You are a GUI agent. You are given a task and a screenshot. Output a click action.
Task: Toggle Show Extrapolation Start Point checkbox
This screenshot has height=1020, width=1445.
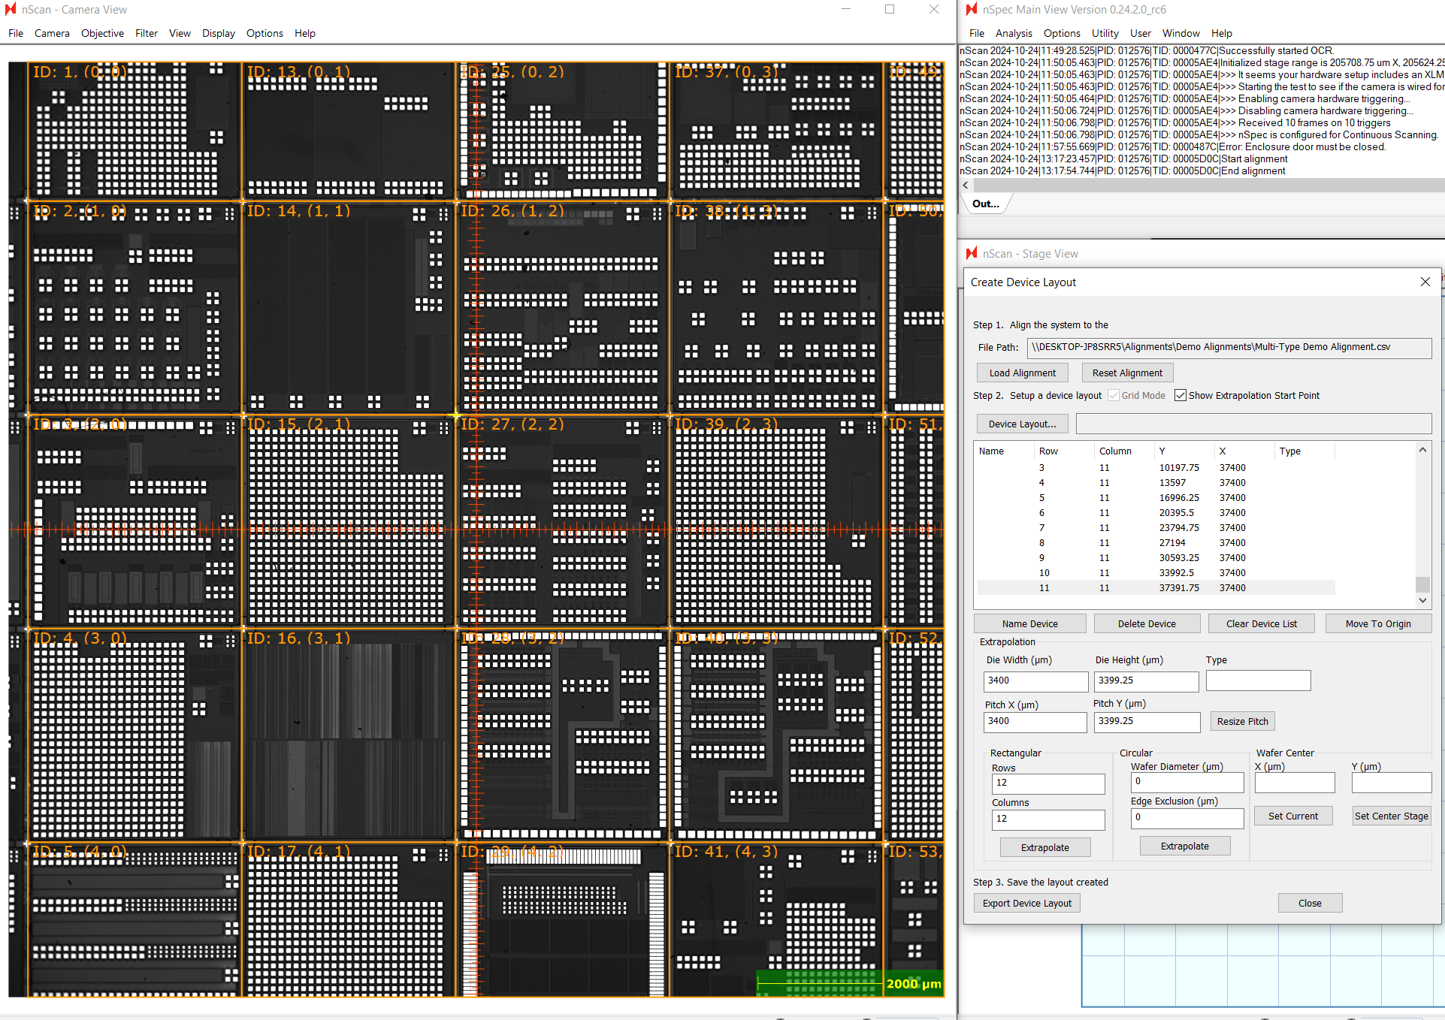click(x=1180, y=396)
